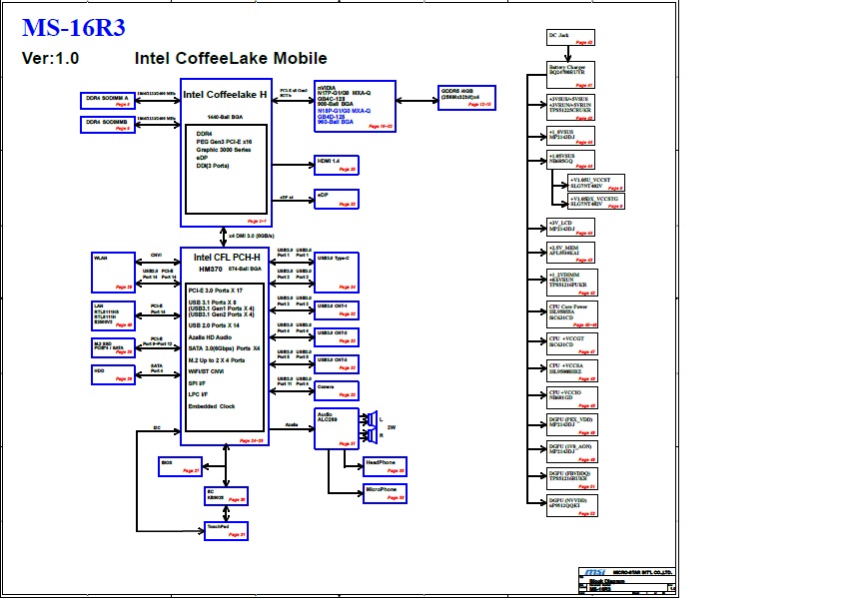Screen dimensions: 850x600
Task: Click "USB 2.0 Ports X 14" text
Action: (214, 325)
